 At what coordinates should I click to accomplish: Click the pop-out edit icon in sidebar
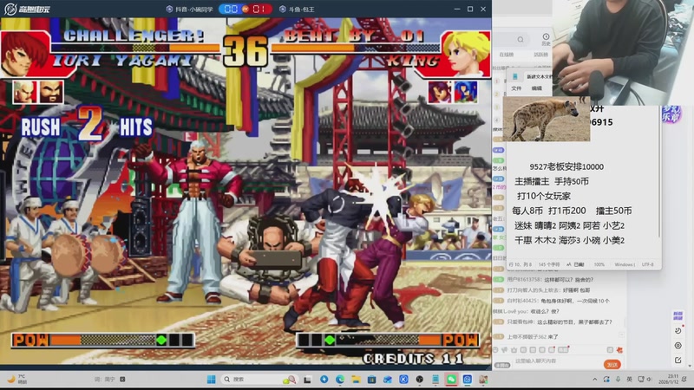coord(678,360)
